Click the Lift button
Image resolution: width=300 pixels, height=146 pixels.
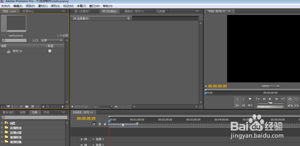[290, 105]
